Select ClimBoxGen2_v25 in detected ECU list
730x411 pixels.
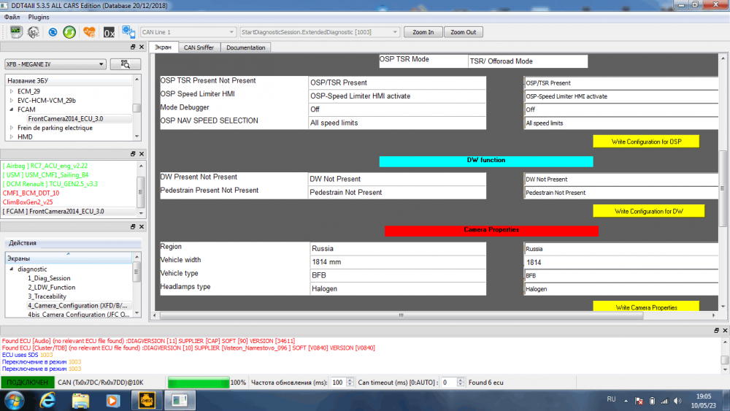(x=28, y=202)
